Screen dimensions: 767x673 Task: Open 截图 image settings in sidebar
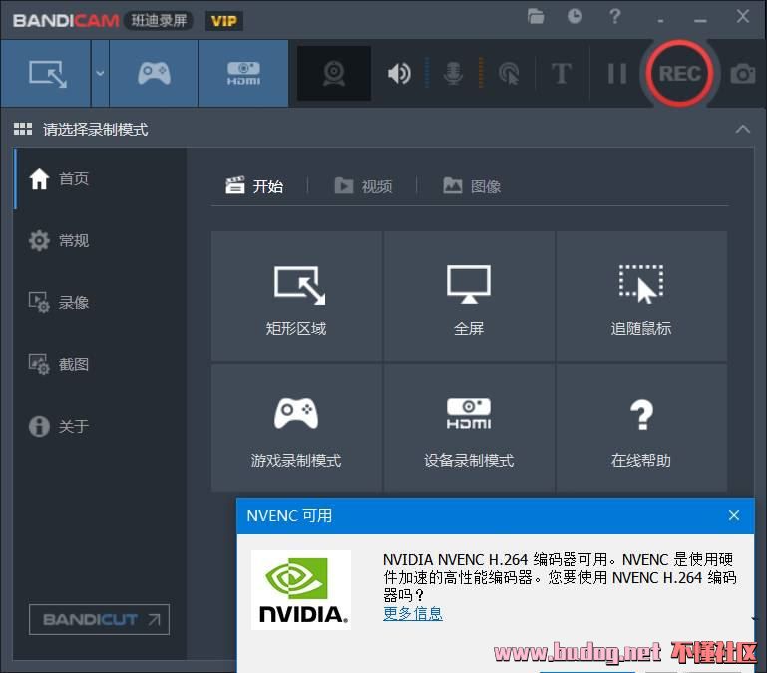click(x=100, y=364)
